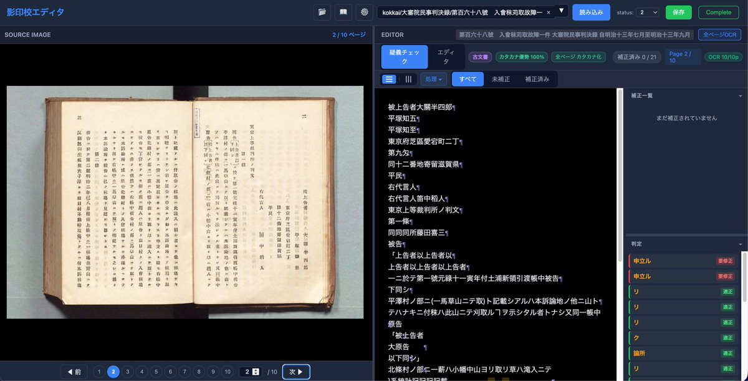The width and height of the screenshot is (748, 381).
Task: Switch to the エディタ tab
Action: pos(446,57)
